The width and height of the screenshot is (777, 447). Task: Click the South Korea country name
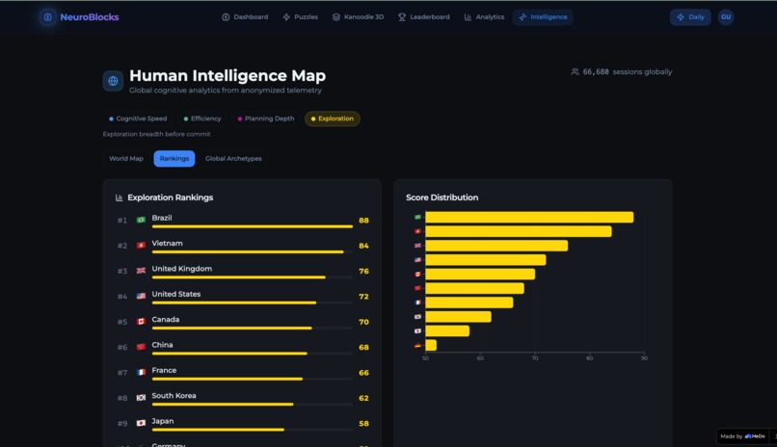coord(174,396)
